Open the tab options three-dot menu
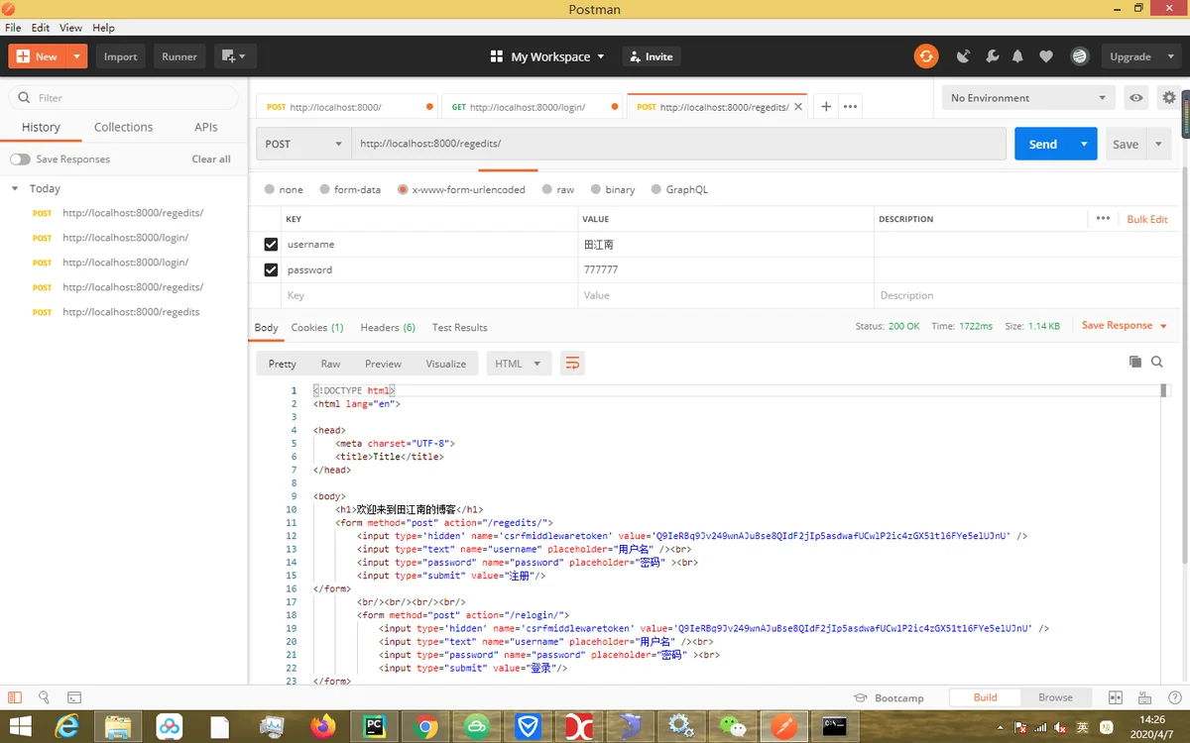 coord(850,107)
